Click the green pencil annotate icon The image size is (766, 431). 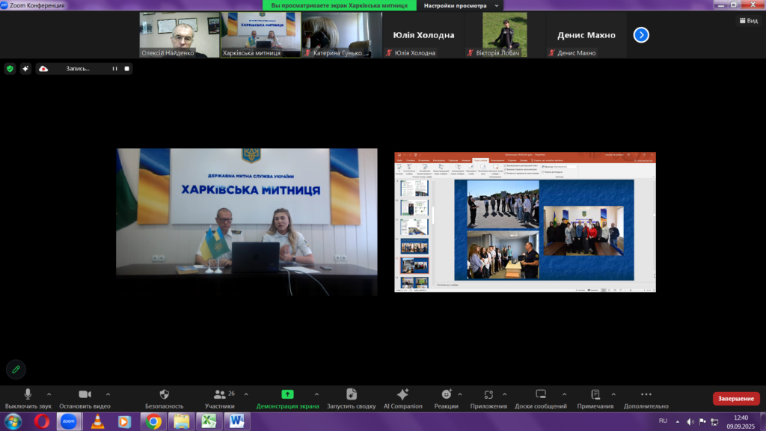[x=16, y=370]
